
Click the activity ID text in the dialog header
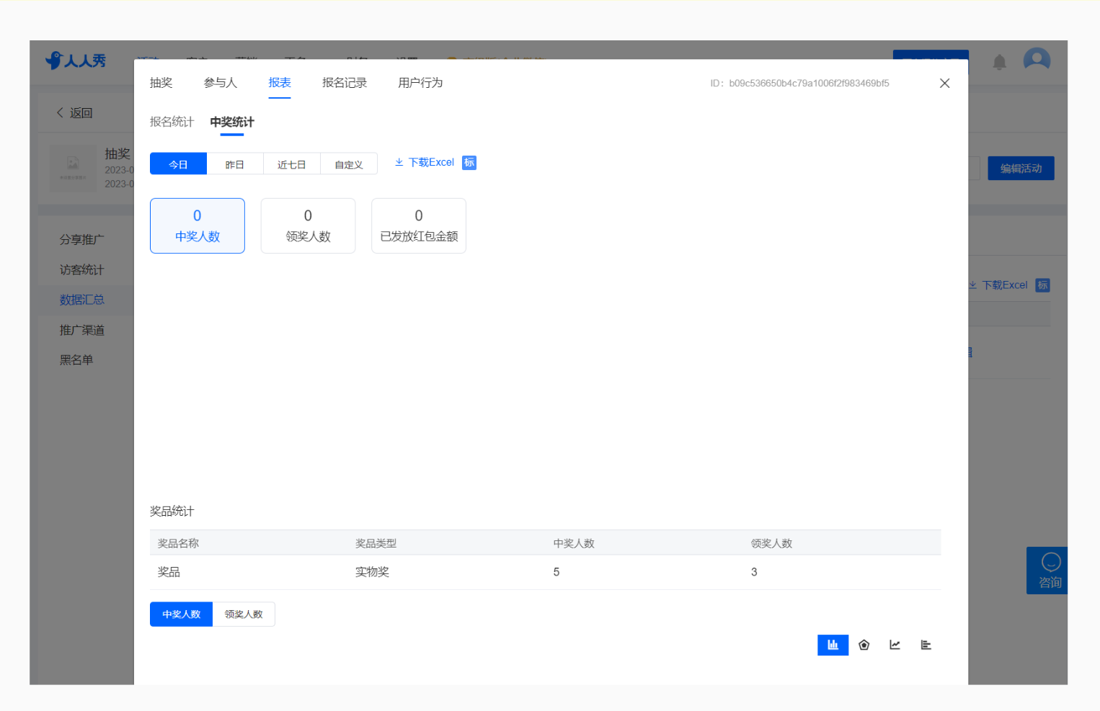[x=799, y=84]
